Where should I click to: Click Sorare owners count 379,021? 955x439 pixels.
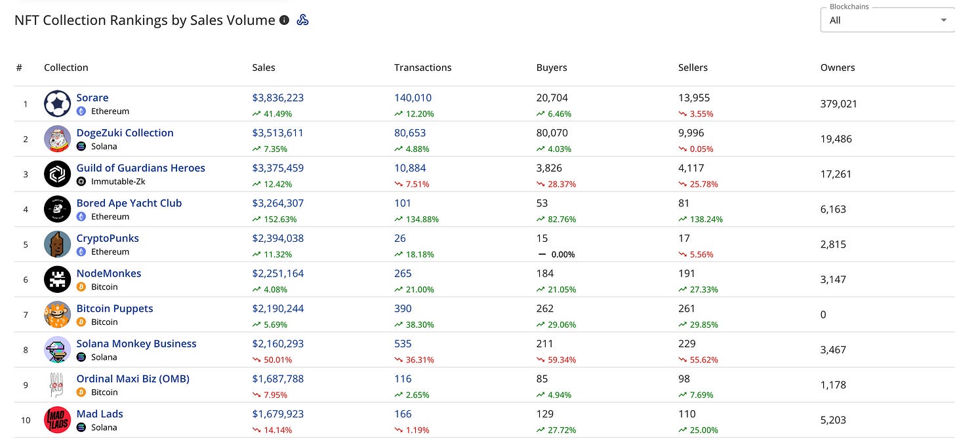point(839,104)
